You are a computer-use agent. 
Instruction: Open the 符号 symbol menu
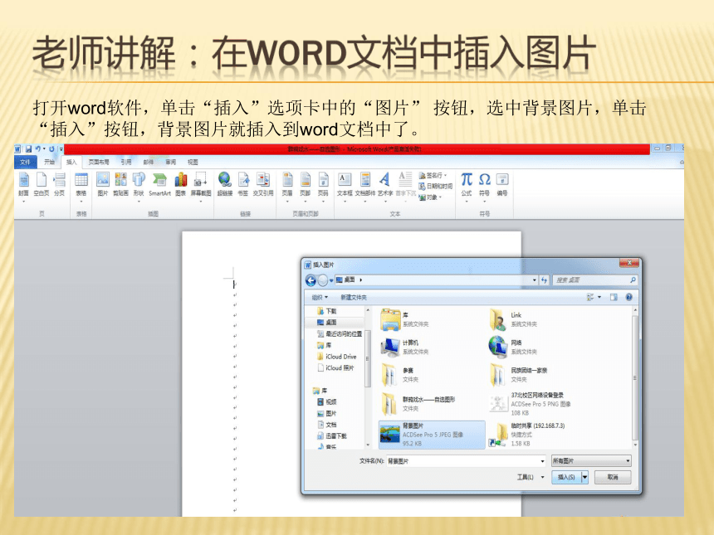(x=485, y=187)
